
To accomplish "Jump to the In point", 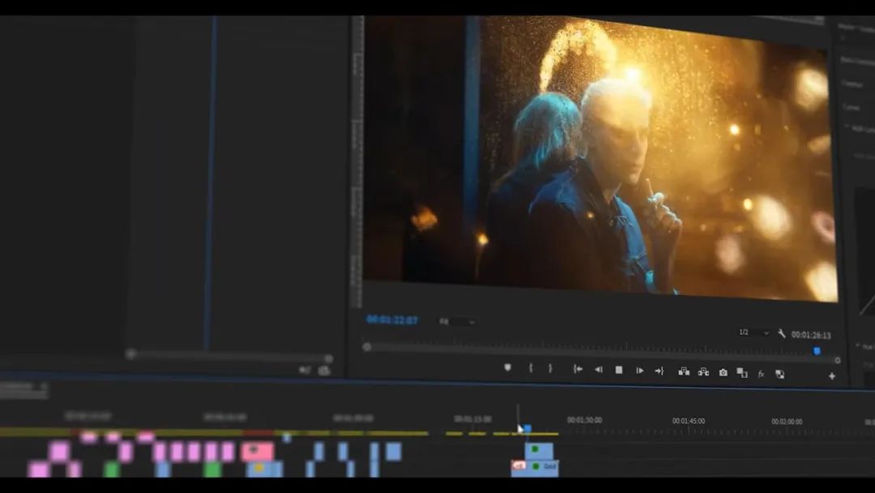I will pyautogui.click(x=578, y=370).
